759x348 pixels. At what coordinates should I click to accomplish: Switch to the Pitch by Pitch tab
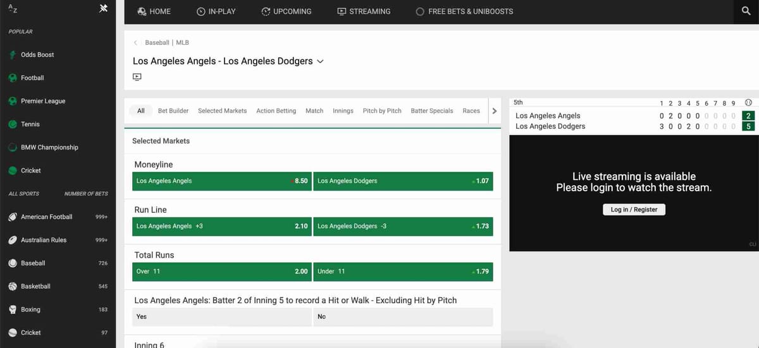click(x=382, y=111)
